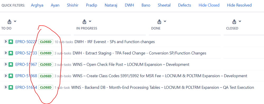Image resolution: width=264 pixels, height=104 pixels.
Task: Toggle the Shishir quick filter
Action: pyautogui.click(x=73, y=5)
